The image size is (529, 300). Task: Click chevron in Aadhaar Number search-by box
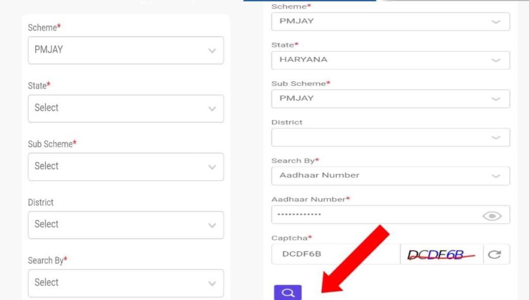coord(496,176)
